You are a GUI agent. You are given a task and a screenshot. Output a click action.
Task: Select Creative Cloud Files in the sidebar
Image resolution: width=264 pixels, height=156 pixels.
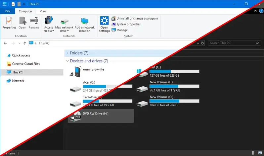click(x=25, y=64)
